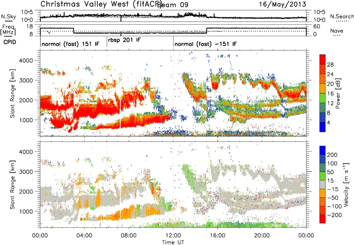Pick the blue bottom segment of Power color bar
This screenshot has height=245, width=354.
pyautogui.click(x=323, y=127)
